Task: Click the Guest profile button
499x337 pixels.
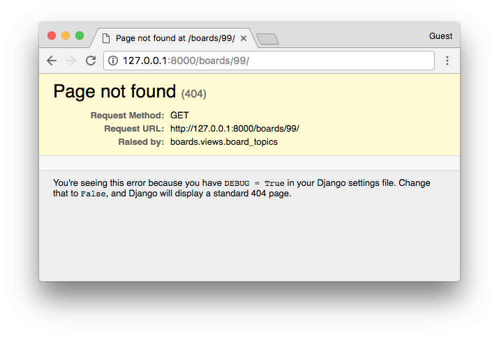Action: (440, 36)
